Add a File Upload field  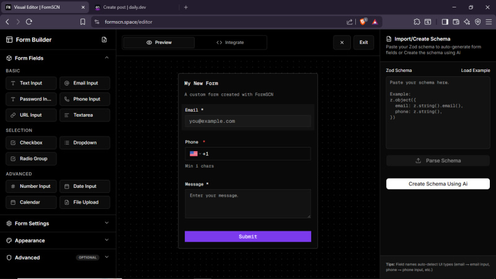point(85,203)
